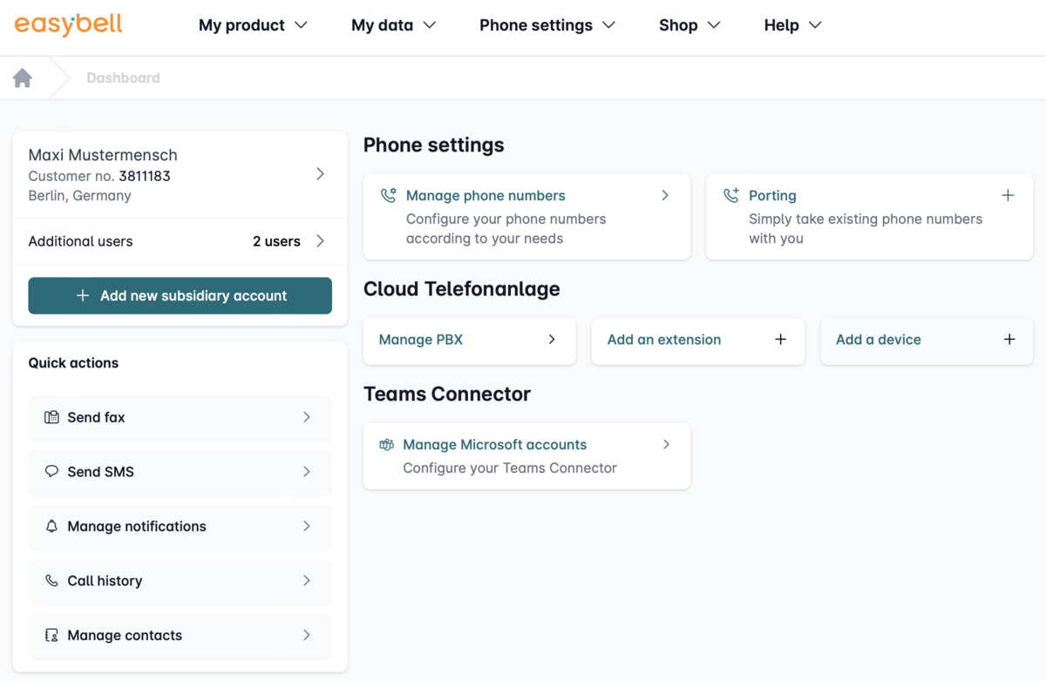Click chevron on Manage Microsoft accounts card
The height and width of the screenshot is (681, 1046).
click(x=666, y=444)
